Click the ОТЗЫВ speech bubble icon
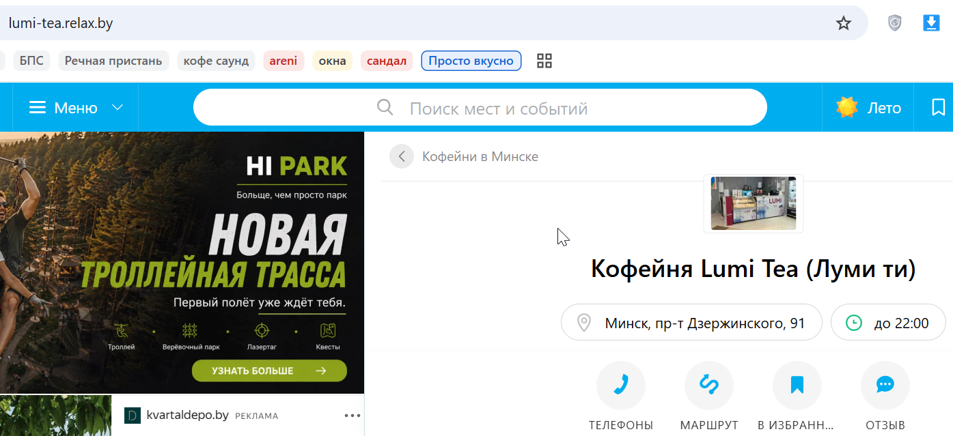 [885, 386]
